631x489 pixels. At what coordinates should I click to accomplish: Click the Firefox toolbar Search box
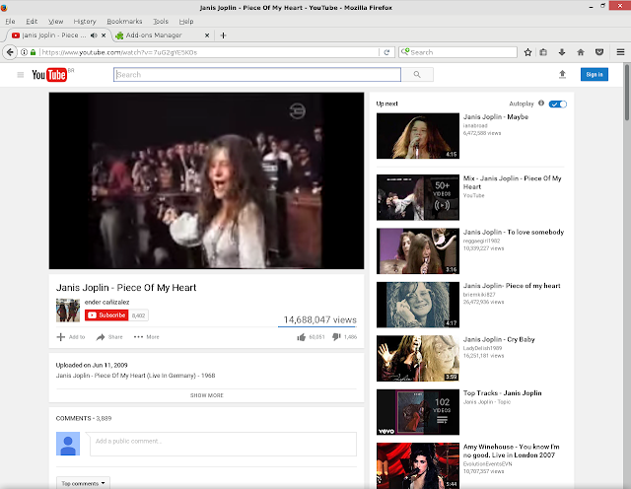pyautogui.click(x=457, y=52)
